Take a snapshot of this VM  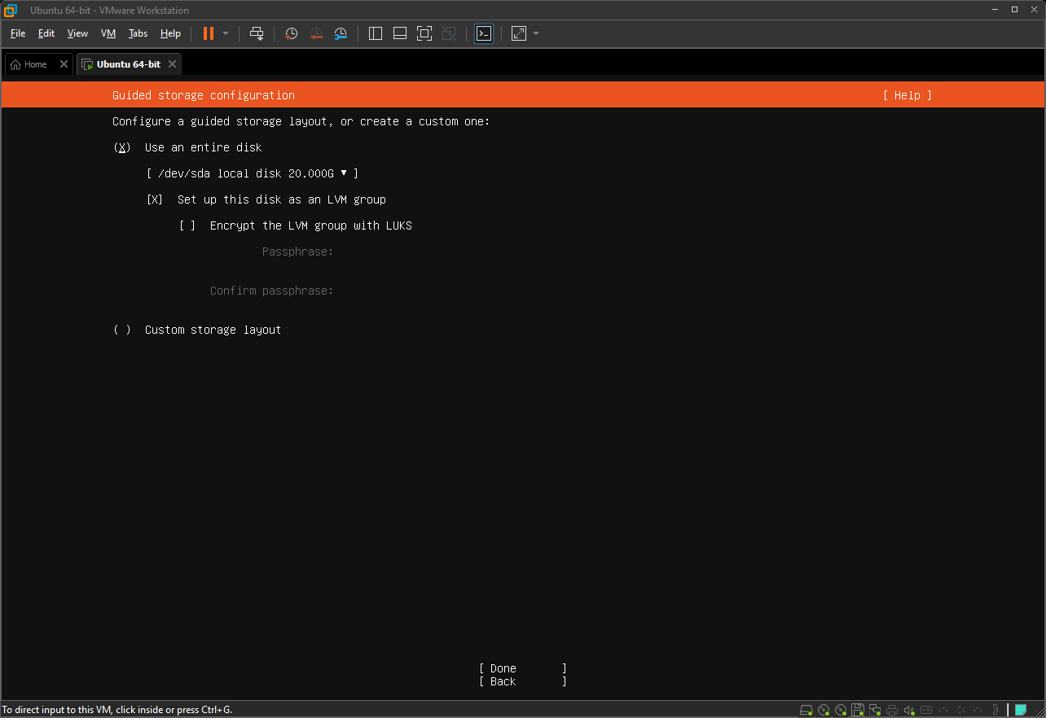tap(292, 33)
